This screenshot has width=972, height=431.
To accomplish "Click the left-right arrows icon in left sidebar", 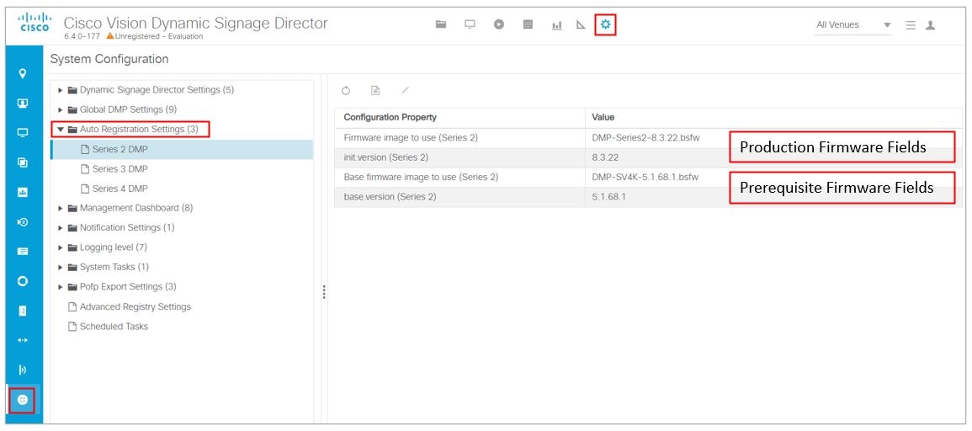I will (x=23, y=340).
